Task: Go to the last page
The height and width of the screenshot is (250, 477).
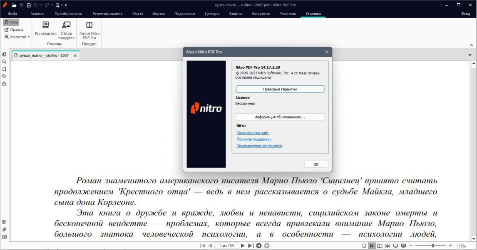Action: (x=251, y=246)
